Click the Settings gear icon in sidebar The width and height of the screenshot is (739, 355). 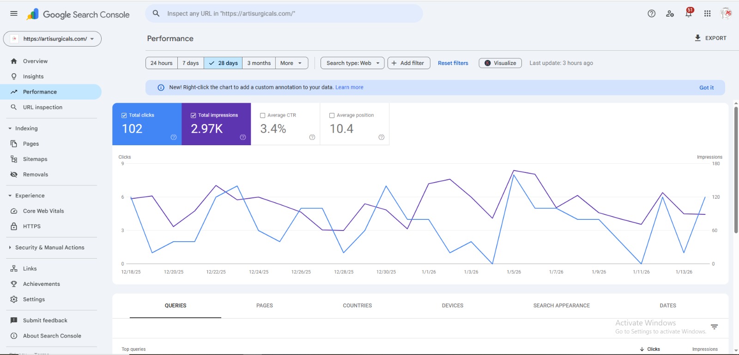[x=14, y=299]
